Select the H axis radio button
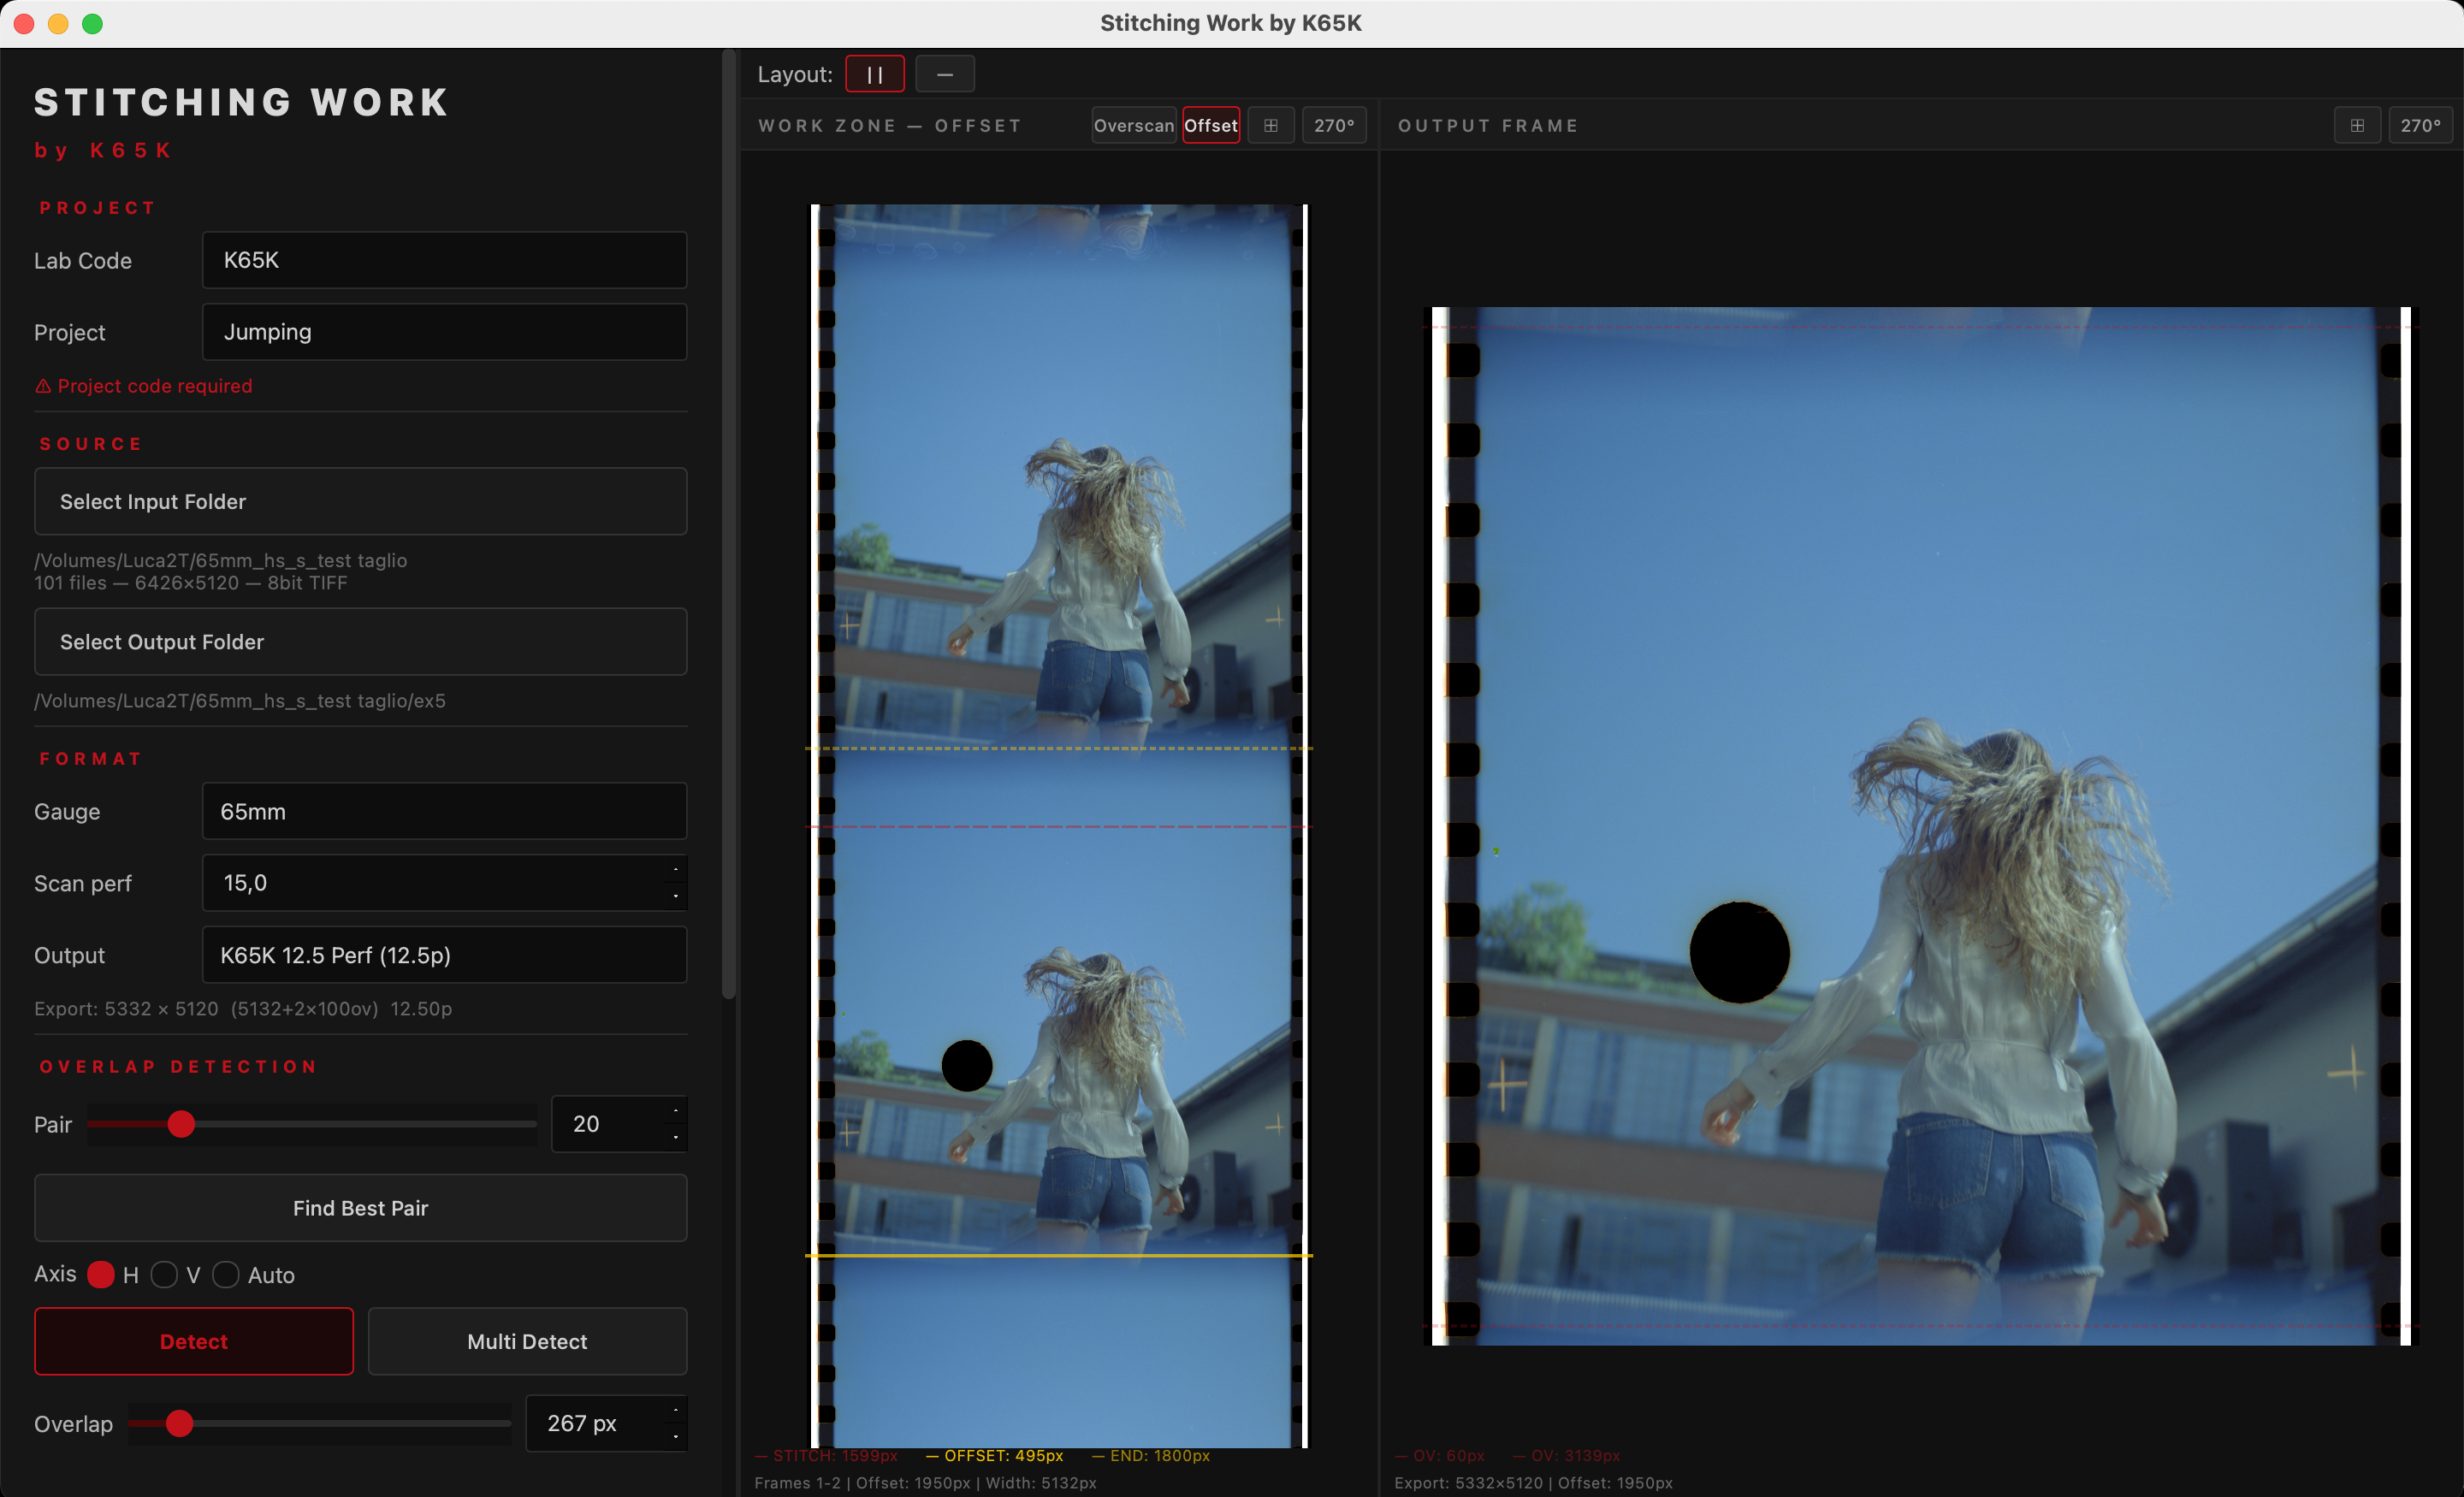The image size is (2464, 1497). [x=101, y=1275]
